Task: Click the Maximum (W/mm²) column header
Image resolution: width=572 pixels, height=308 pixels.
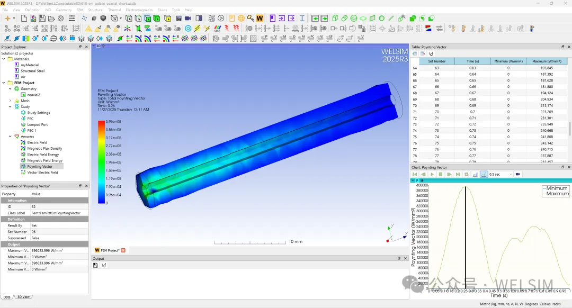Action: 547,61
